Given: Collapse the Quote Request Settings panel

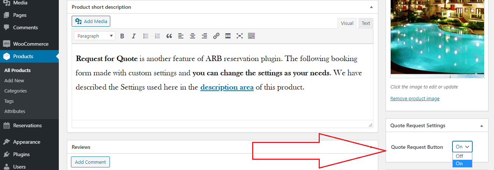Looking at the screenshot, I should coord(482,125).
